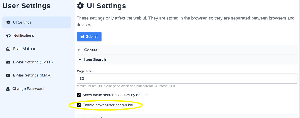Screen dimensions: 300x118
Task: Expand the General section arrow
Action: pyautogui.click(x=79, y=50)
